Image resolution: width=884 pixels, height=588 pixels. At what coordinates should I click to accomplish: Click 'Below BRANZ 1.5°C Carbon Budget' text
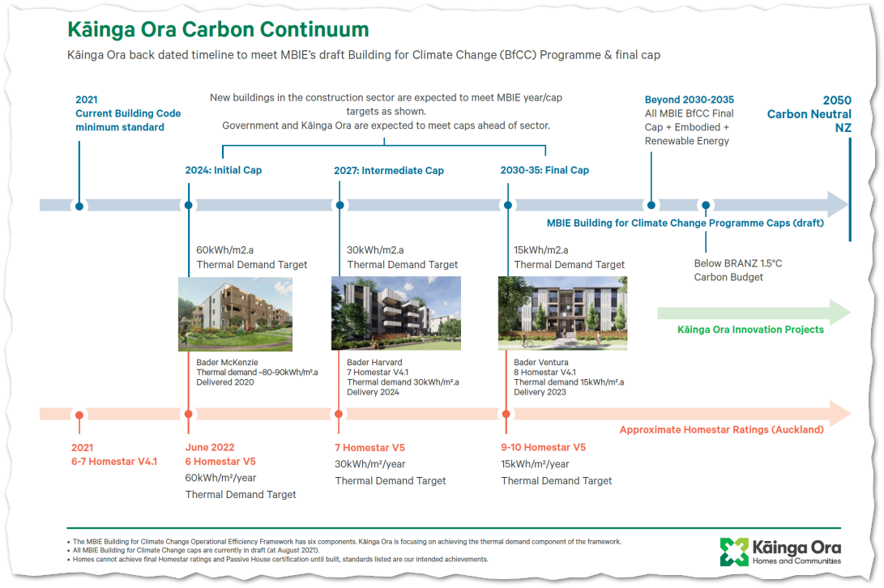pos(738,270)
